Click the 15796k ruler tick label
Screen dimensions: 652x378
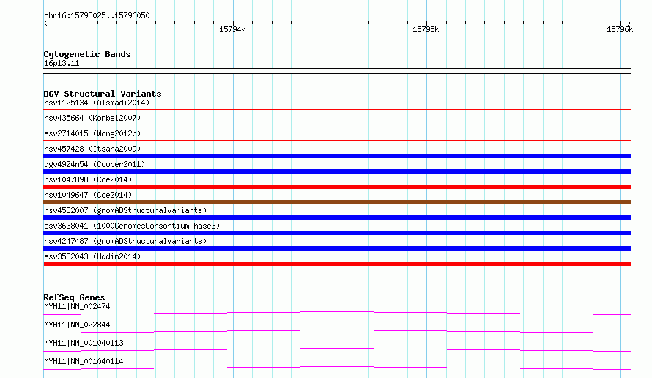pos(620,29)
